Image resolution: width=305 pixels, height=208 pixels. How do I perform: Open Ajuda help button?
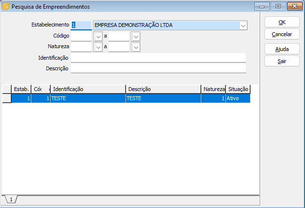[282, 49]
